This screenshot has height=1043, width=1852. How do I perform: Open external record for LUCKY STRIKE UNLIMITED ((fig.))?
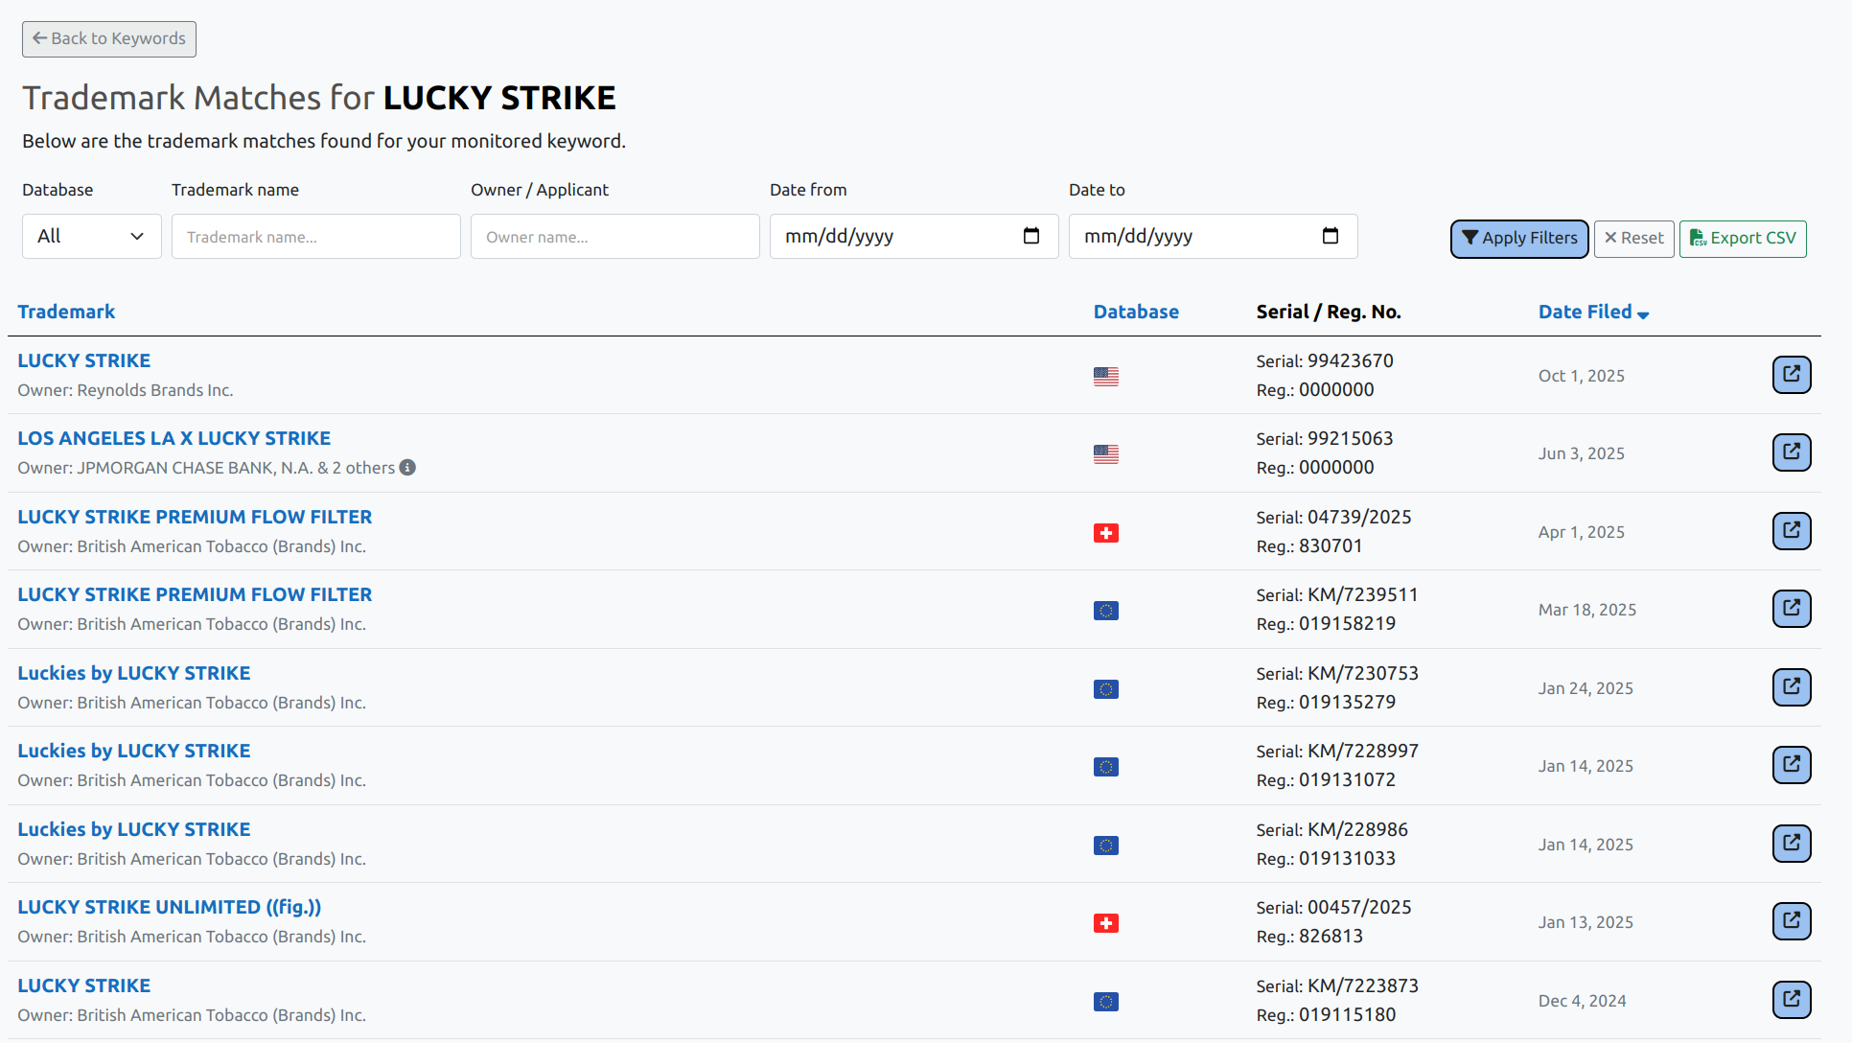(x=1792, y=921)
